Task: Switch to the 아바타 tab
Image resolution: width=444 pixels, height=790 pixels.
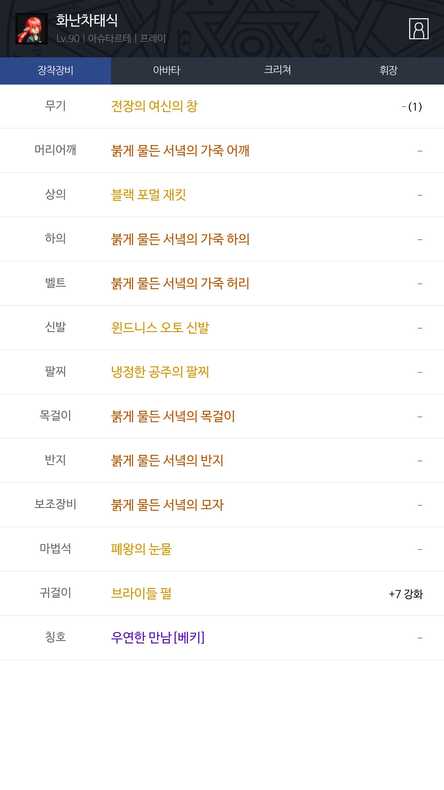Action: click(166, 71)
